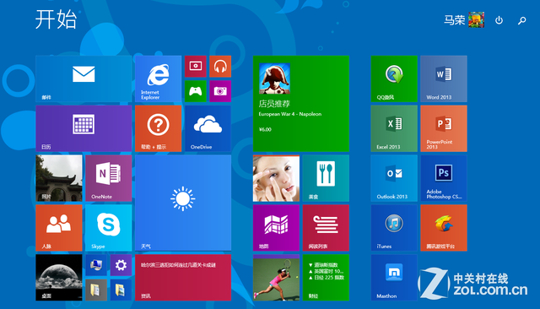Image resolution: width=540 pixels, height=309 pixels.
Task: Open the Finance (财经) stock index tile
Action: (326, 277)
